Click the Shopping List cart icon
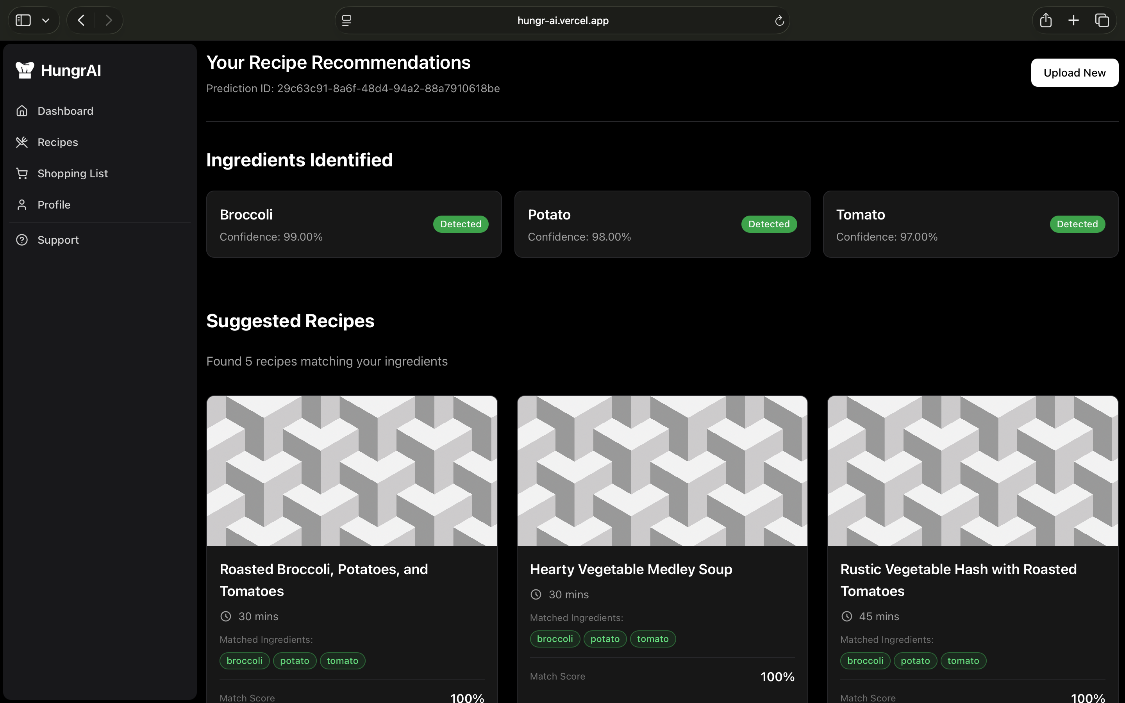1125x703 pixels. (x=22, y=173)
